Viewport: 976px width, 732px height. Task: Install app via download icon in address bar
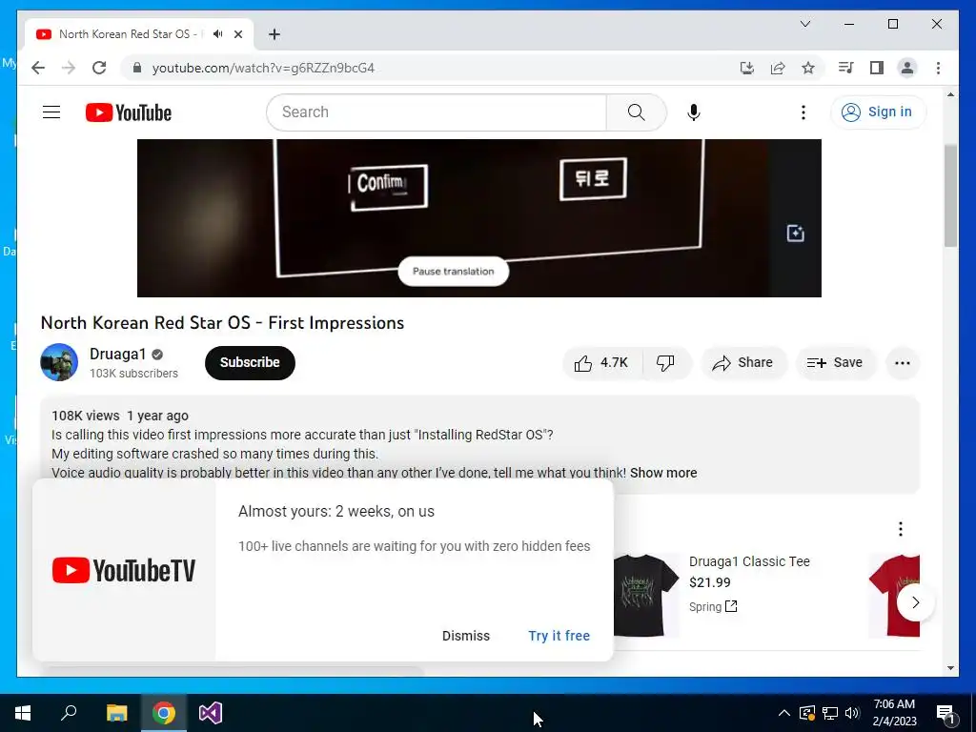pos(747,68)
